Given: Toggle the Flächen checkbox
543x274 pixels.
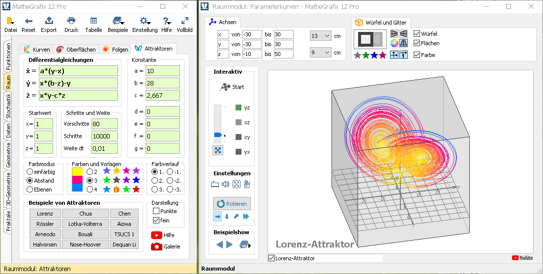Looking at the screenshot, I should pyautogui.click(x=417, y=43).
